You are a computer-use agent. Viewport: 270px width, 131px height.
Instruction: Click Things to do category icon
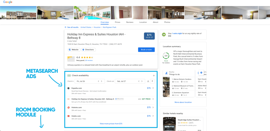pyautogui.click(x=166, y=73)
